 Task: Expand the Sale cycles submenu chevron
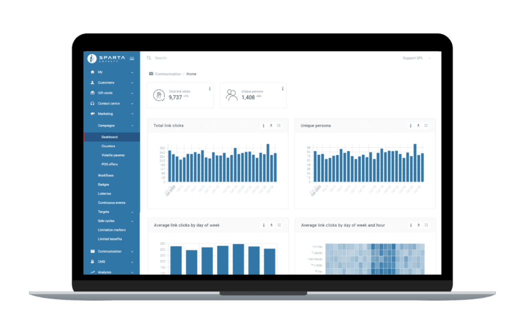(132, 221)
